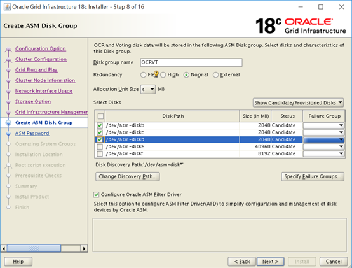The width and height of the screenshot is (352, 268).
Task: Check the /dev/asm-diske checkbox
Action: tap(100, 146)
